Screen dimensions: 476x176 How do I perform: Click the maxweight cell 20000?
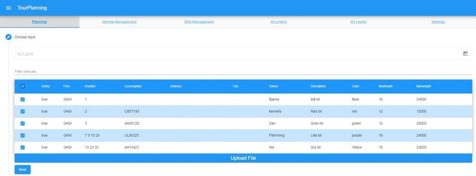[x=421, y=123]
